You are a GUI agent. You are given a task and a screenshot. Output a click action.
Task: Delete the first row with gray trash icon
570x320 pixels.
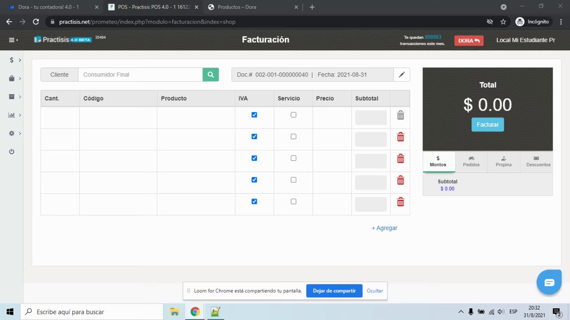coord(400,115)
